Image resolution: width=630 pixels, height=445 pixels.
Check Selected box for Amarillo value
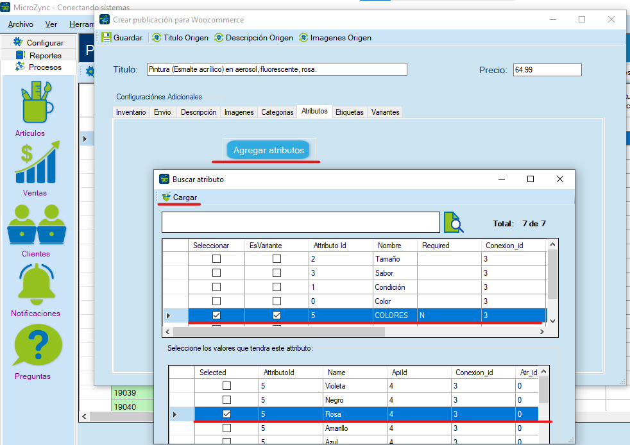(x=227, y=428)
